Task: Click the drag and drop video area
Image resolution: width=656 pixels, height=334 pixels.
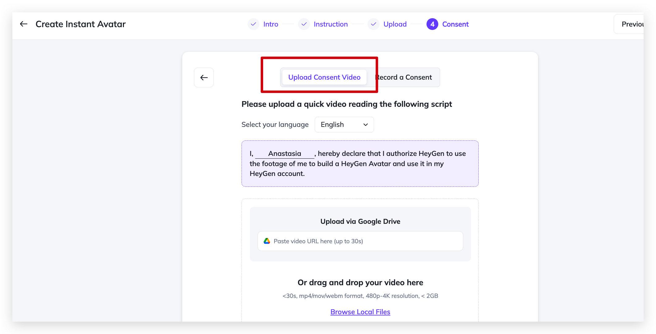Action: tap(360, 282)
